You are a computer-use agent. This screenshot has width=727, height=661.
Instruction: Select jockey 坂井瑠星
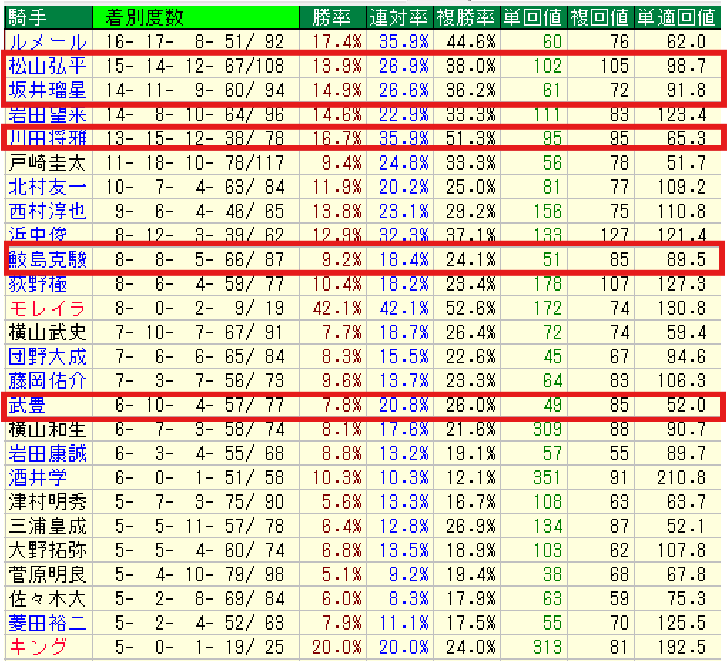[x=48, y=90]
